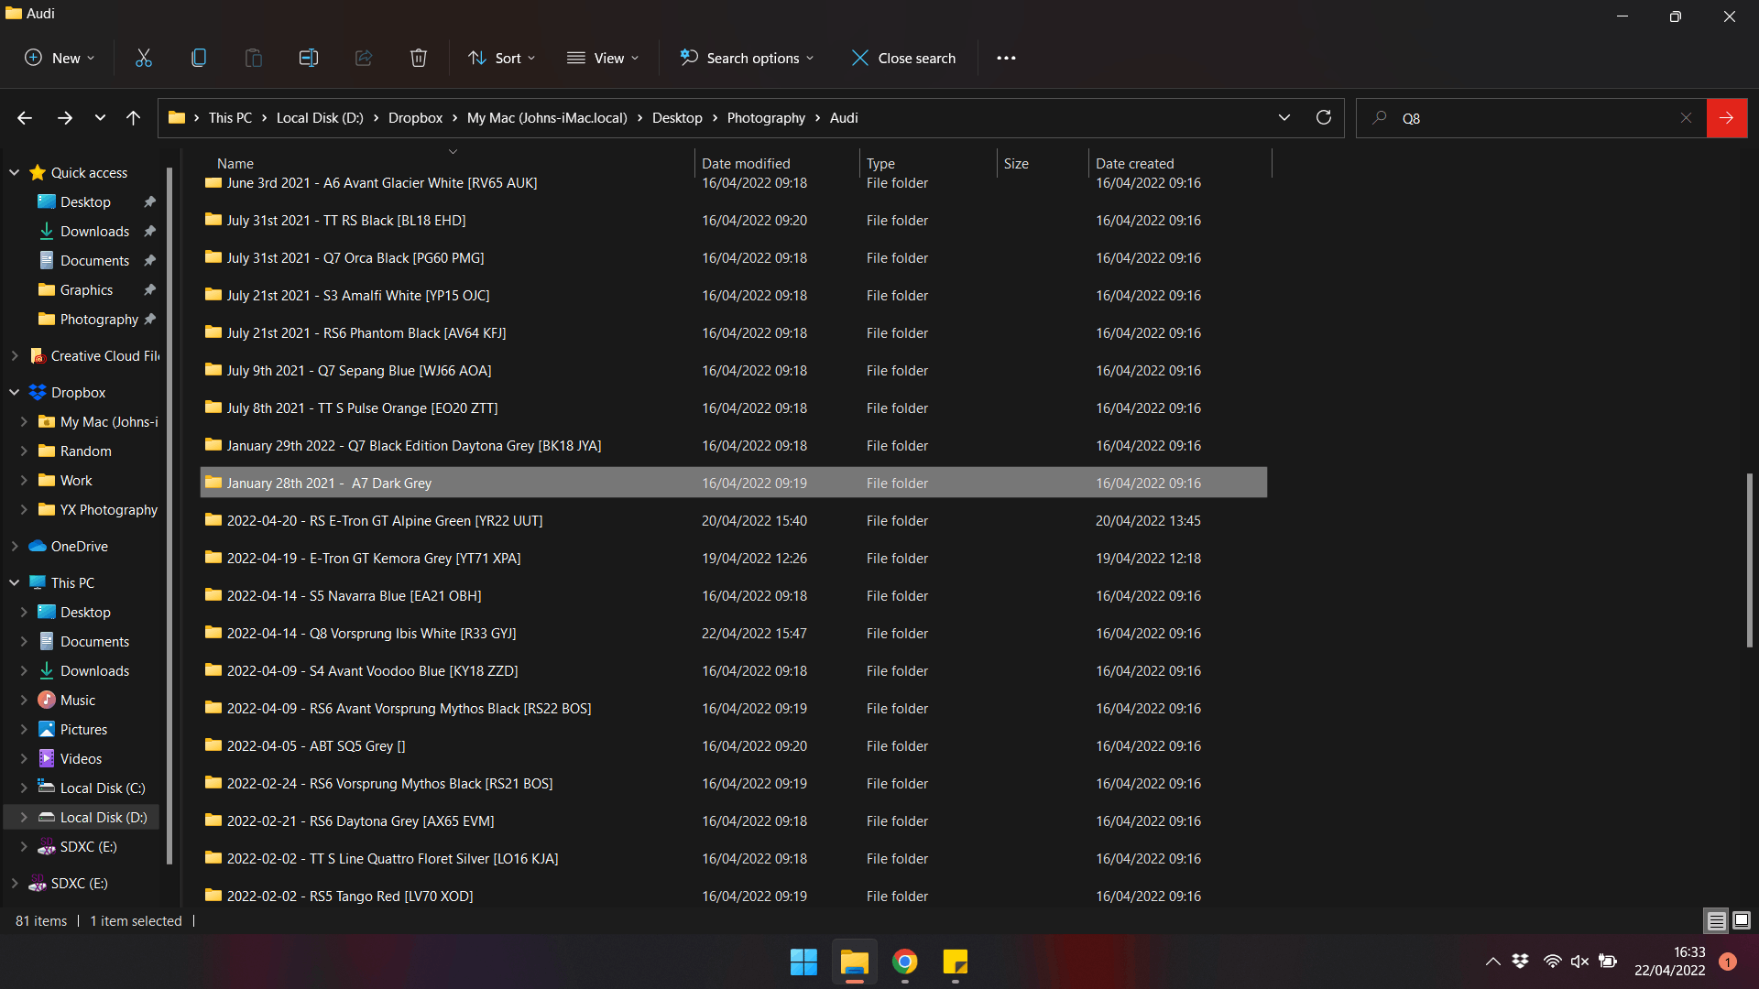Open recent locations chevron next to forward
Viewport: 1759px width, 989px height.
click(100, 118)
